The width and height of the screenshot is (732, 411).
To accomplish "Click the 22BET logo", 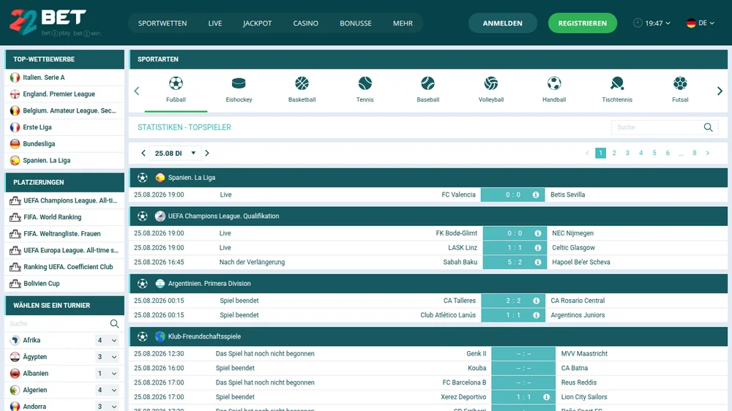I will [x=55, y=23].
